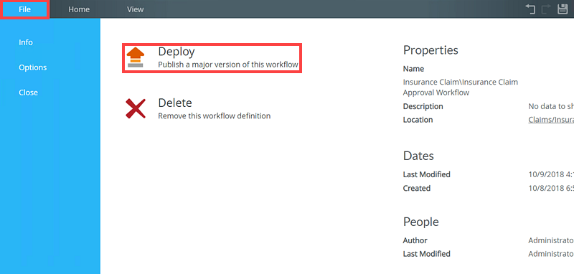
Task: Click the Author value Administrator
Action: pos(551,240)
